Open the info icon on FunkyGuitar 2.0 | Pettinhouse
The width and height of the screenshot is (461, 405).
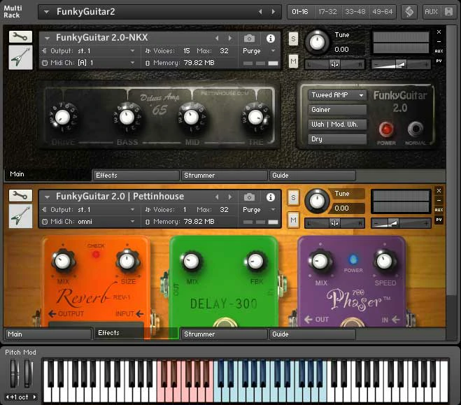pyautogui.click(x=271, y=197)
